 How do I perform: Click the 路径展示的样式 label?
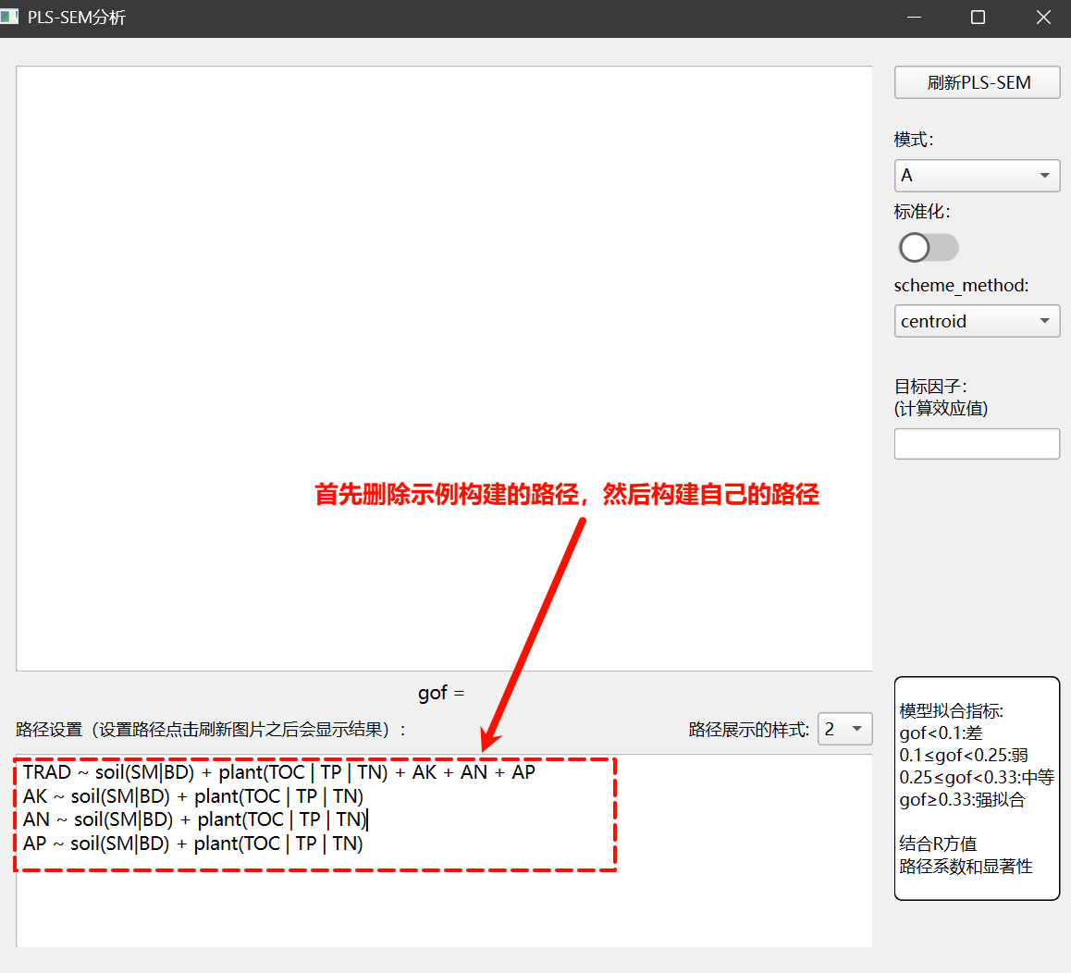pos(748,730)
